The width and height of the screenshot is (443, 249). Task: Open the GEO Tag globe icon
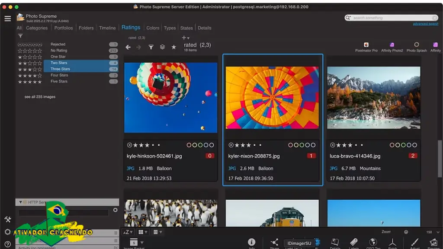pyautogui.click(x=373, y=243)
